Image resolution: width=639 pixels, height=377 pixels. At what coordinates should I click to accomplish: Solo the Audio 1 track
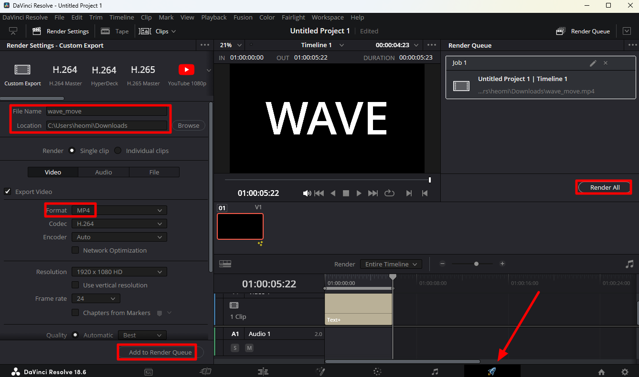coord(235,348)
